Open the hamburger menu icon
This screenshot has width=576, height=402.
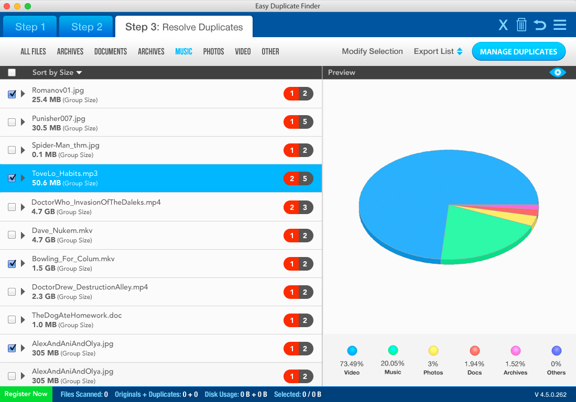(x=560, y=25)
